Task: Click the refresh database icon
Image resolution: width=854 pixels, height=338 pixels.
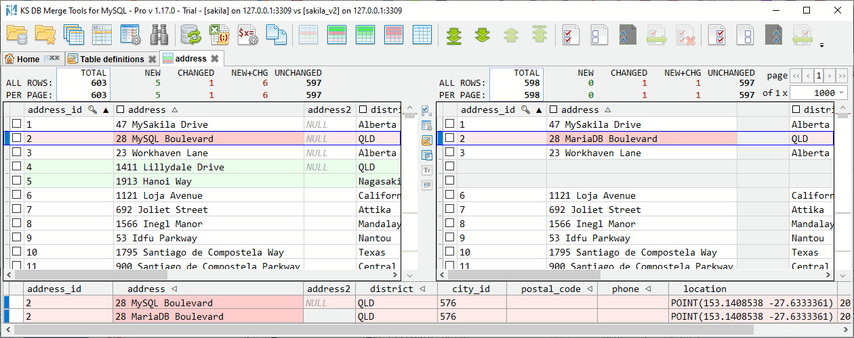Action: pyautogui.click(x=191, y=34)
